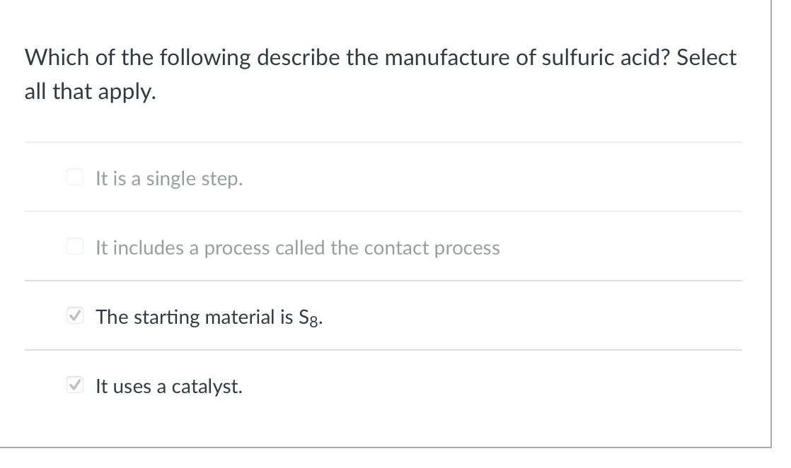The image size is (791, 468).
Task: Untick the 'It uses a catalyst' checkbox
Action: click(x=73, y=385)
